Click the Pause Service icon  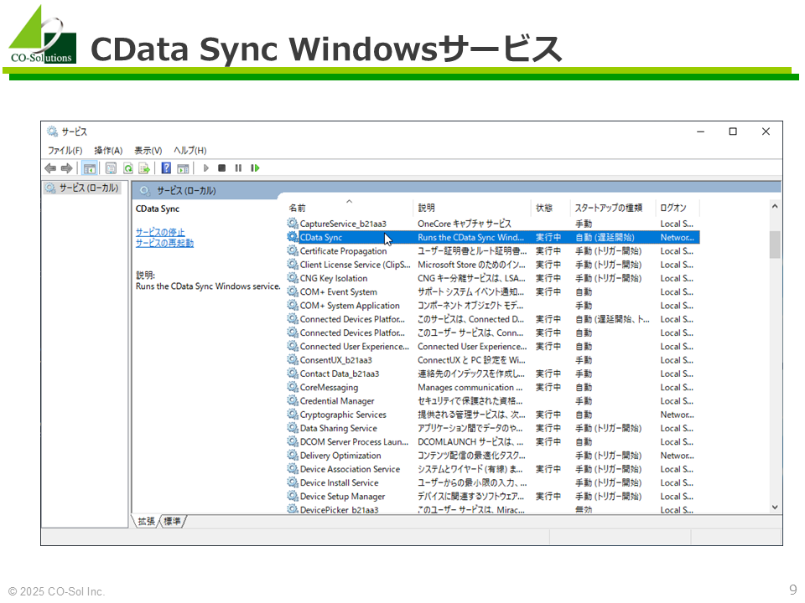pyautogui.click(x=238, y=168)
